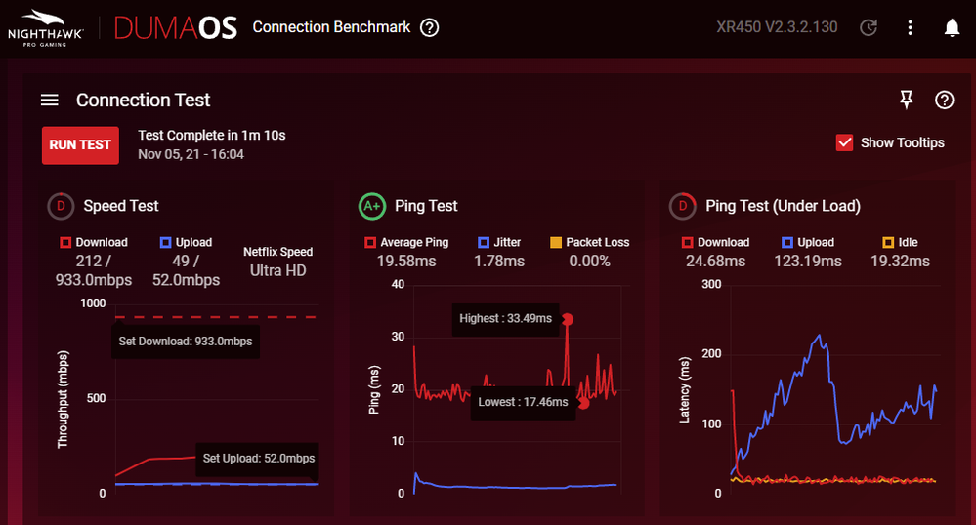Pin the Connection Test panel
The height and width of the screenshot is (525, 976).
pyautogui.click(x=906, y=100)
